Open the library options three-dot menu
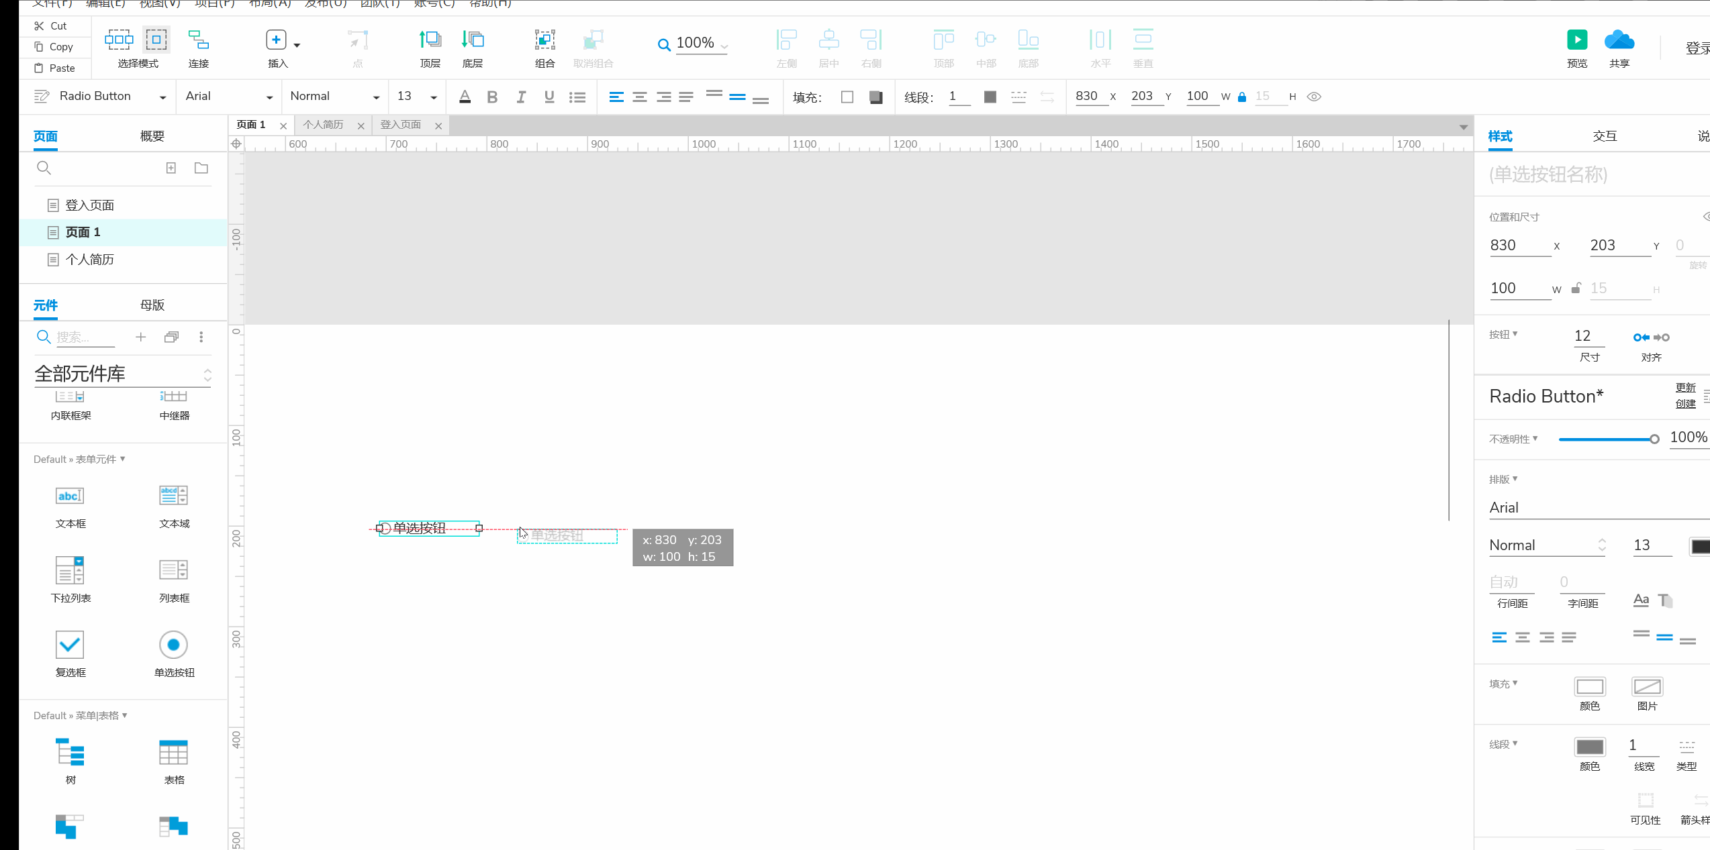The width and height of the screenshot is (1710, 850). pos(201,337)
